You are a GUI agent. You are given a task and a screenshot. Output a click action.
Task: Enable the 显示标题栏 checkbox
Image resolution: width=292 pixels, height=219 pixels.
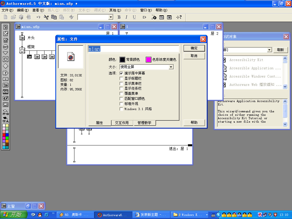pos(121,78)
